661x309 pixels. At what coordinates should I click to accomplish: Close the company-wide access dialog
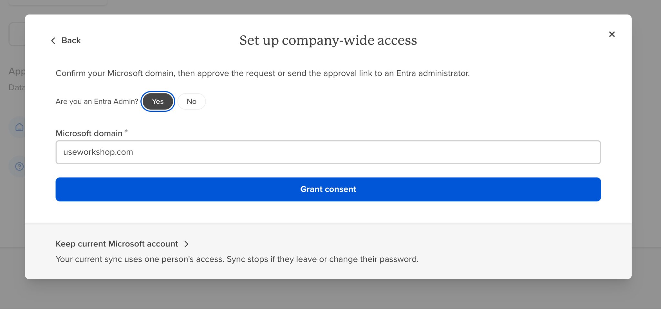pos(612,34)
